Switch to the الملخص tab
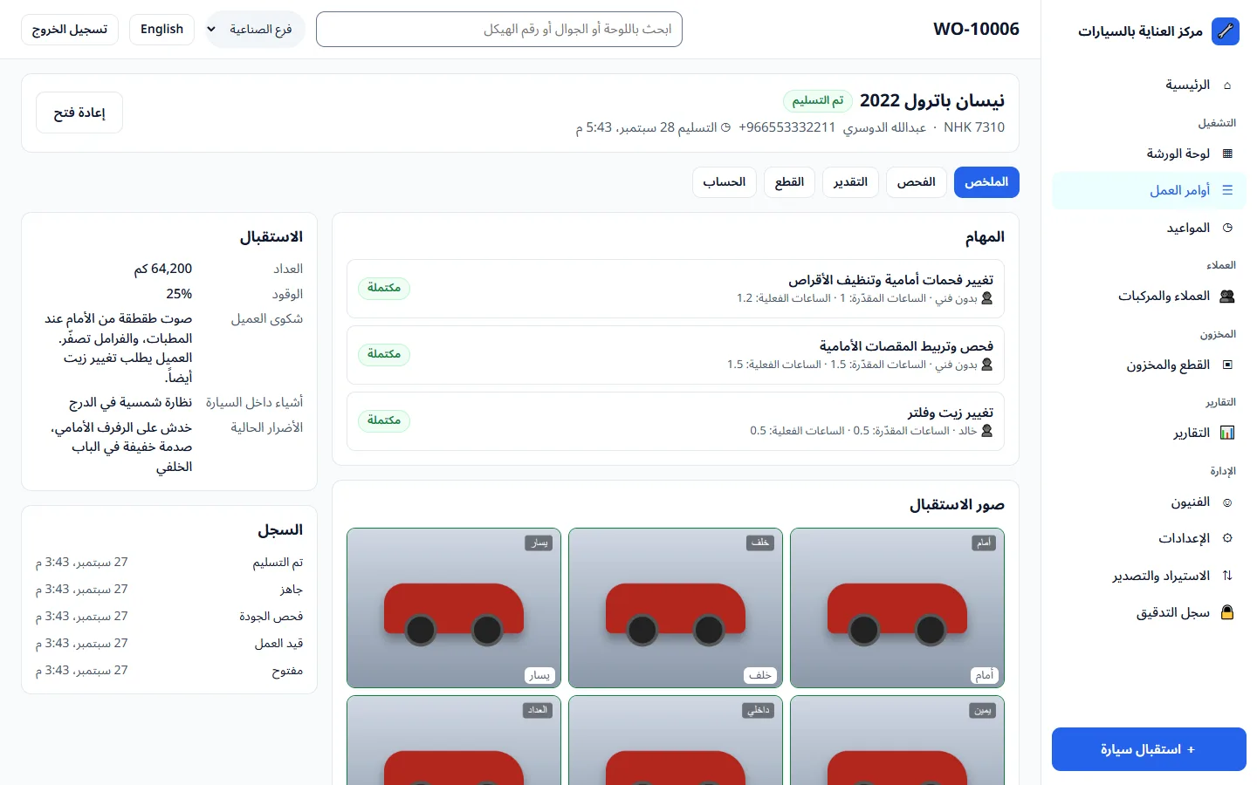The width and height of the screenshot is (1257, 785). 986,182
